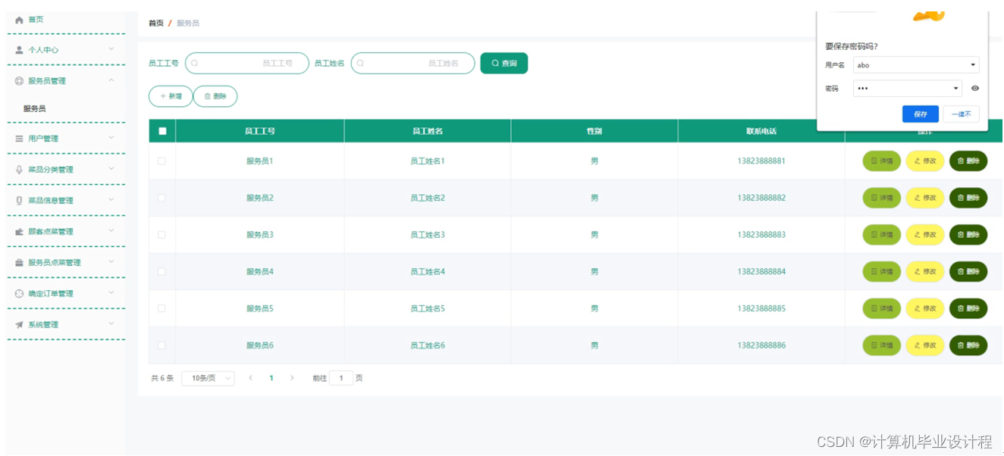Click the paper plane icon beside 系统管理
Image resolution: width=1004 pixels, height=456 pixels.
[x=20, y=325]
